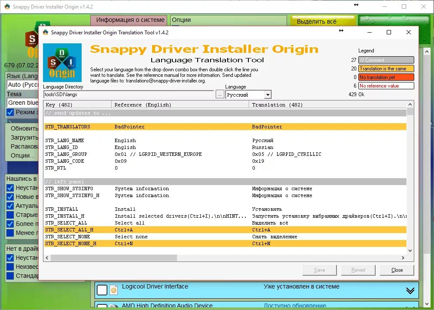
Task: Expand the Logicool Driver Interface entry chevron
Action: click(410, 291)
